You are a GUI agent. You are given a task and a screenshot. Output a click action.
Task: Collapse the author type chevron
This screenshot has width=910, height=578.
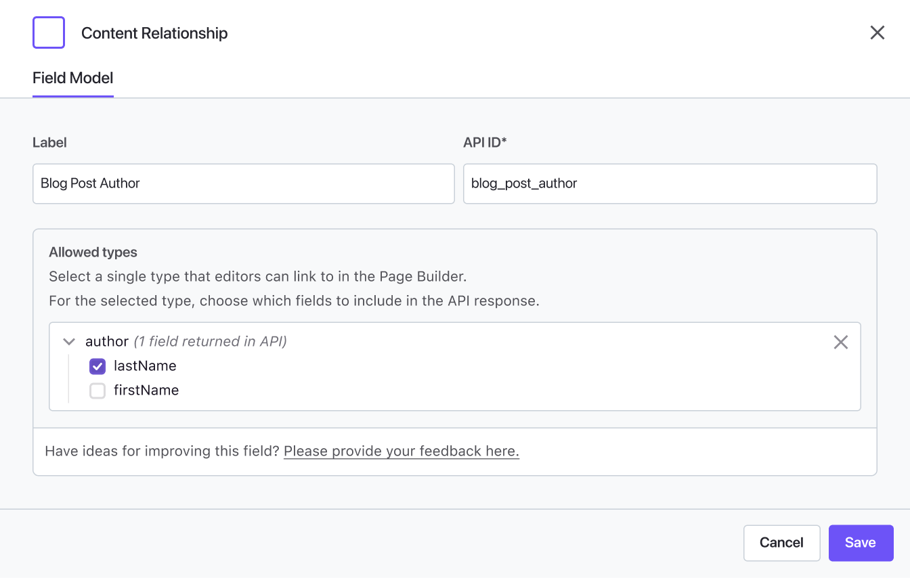coord(68,342)
